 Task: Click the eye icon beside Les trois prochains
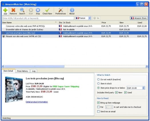4,33
